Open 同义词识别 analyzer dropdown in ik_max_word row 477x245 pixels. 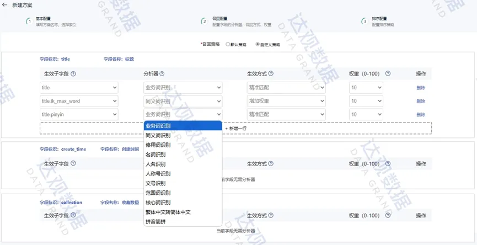point(183,101)
